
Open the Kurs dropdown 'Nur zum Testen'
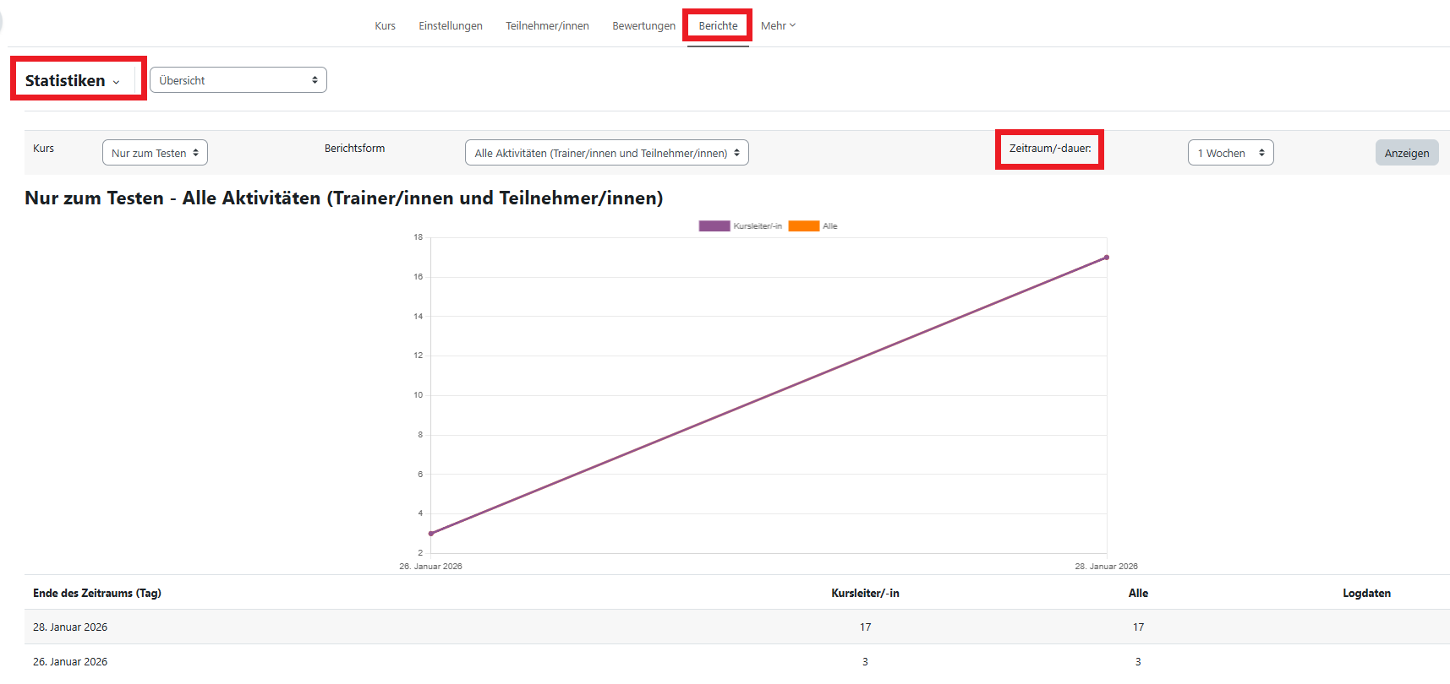tap(155, 153)
